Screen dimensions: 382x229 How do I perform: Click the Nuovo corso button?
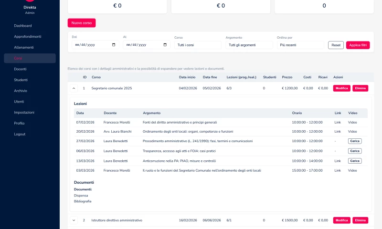82,23
